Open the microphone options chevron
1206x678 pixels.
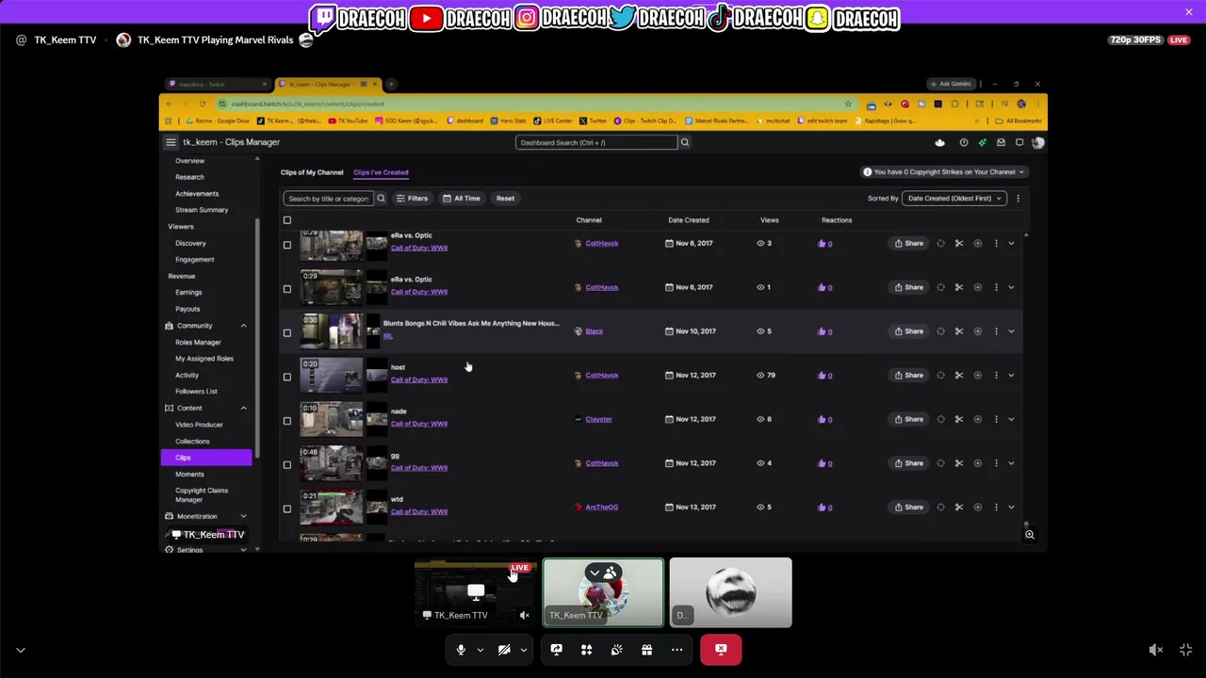tap(480, 650)
